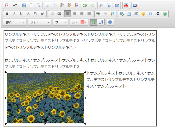Screen dimensions: 175x129
Task: Toggle bold formatting
Action: tap(7, 14)
